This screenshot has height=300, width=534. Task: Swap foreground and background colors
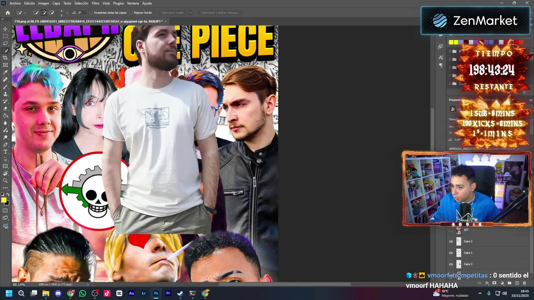coord(8,195)
